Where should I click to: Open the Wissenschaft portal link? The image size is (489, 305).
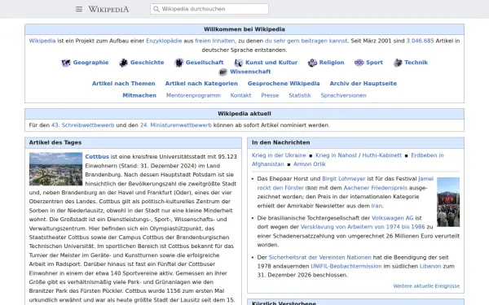tap(250, 72)
